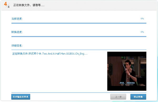
Task: Click the 当前进度 label
Action: (x=17, y=19)
